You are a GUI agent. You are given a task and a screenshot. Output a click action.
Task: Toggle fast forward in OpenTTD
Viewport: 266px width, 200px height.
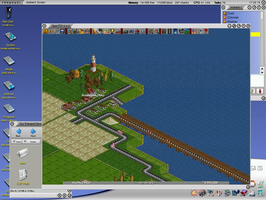click(51, 31)
